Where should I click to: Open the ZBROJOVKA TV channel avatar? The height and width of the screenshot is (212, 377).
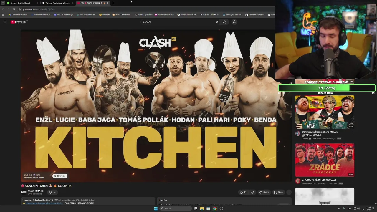pyautogui.click(x=298, y=181)
